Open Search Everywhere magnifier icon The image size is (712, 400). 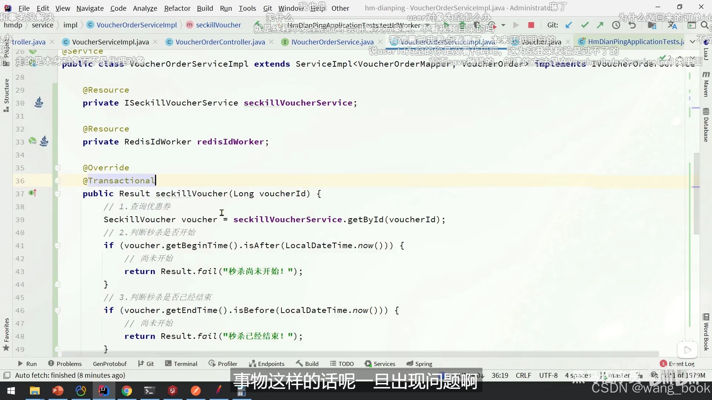point(705,25)
